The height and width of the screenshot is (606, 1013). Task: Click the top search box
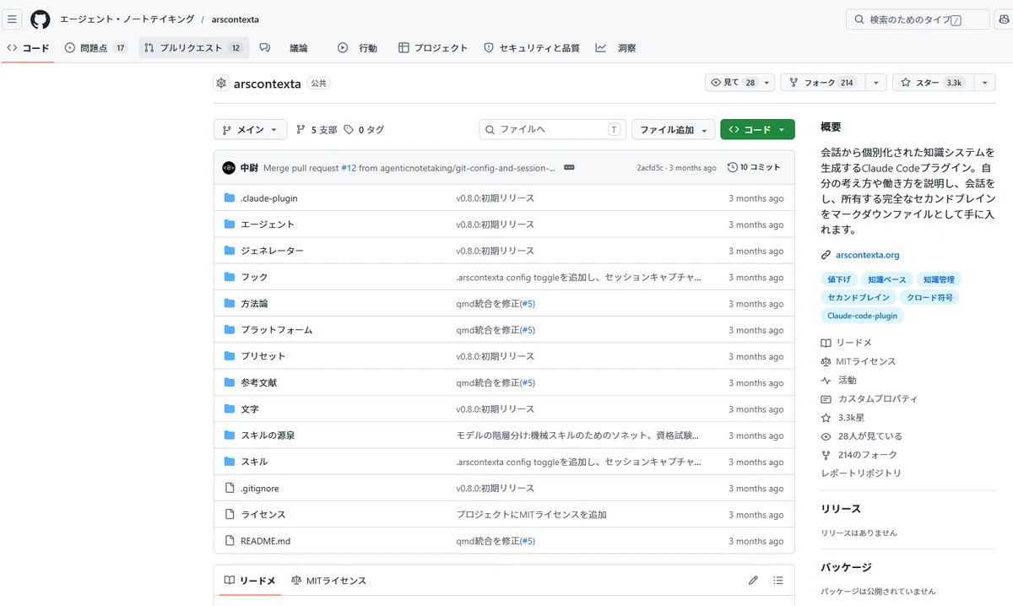pyautogui.click(x=918, y=19)
